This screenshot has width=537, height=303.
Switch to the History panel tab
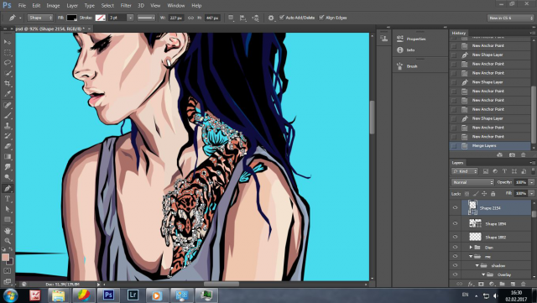click(459, 33)
